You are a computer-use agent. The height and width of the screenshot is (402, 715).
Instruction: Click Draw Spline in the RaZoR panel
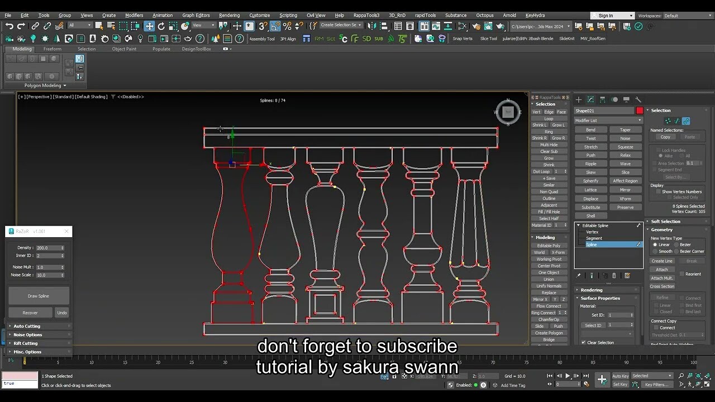38,295
